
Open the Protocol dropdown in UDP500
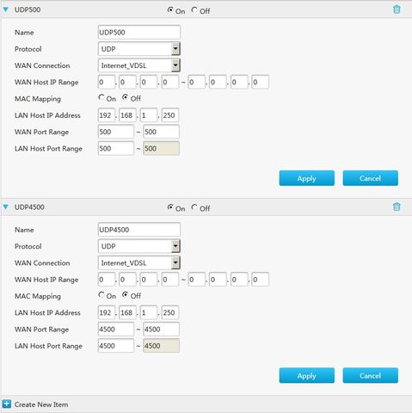(139, 49)
